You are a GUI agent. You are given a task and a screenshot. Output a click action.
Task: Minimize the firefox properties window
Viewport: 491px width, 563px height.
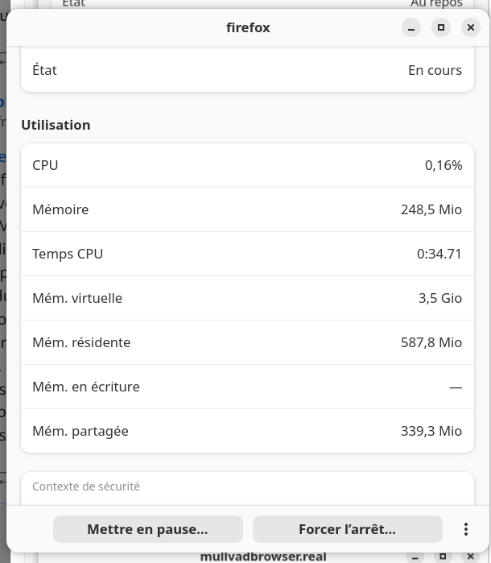(411, 27)
